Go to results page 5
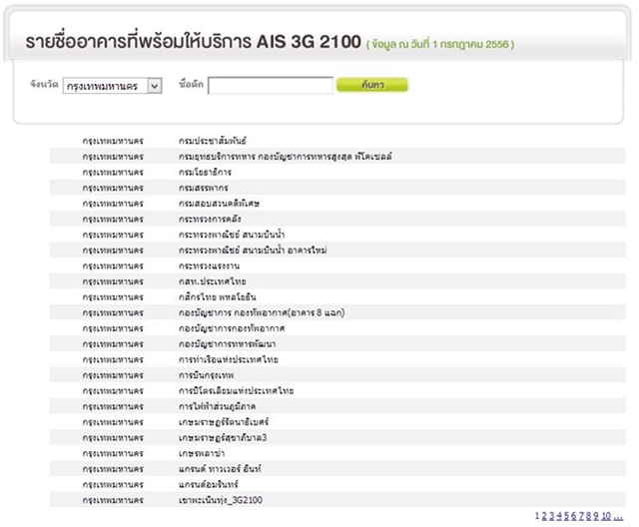The width and height of the screenshot is (639, 527). [x=566, y=516]
